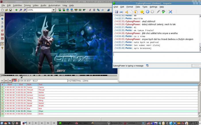Click the zoom field showing 100%

39,10
